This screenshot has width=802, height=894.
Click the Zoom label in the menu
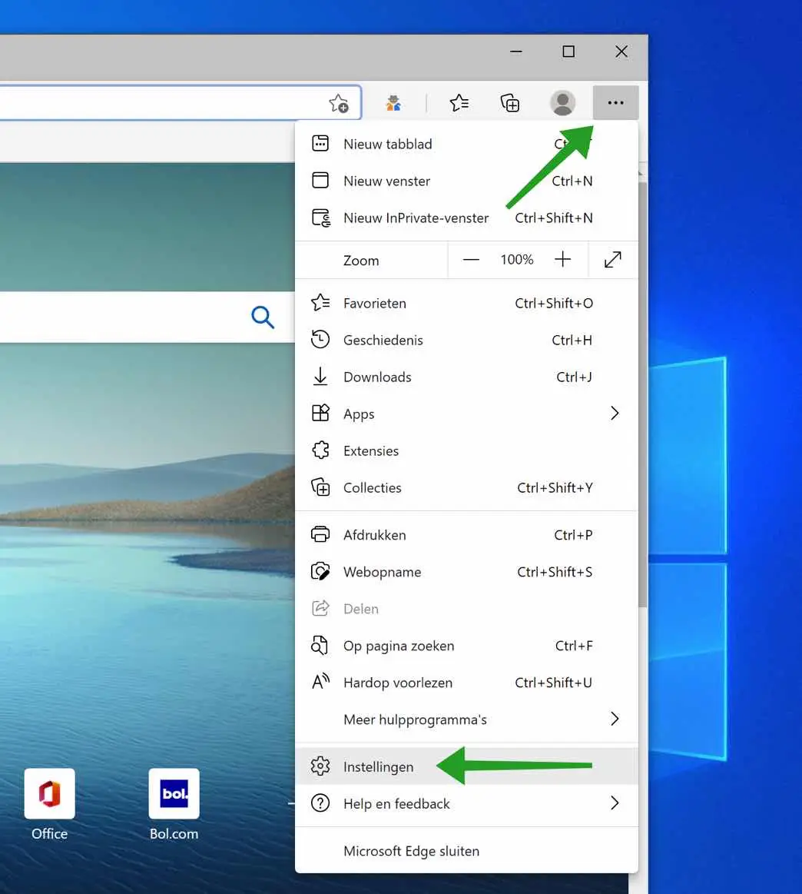[x=361, y=261]
